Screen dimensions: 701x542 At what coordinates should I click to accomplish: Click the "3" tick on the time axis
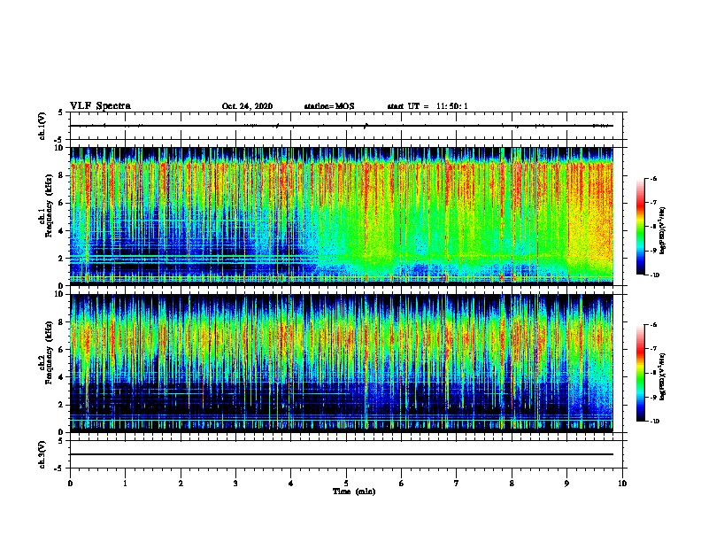pos(235,484)
